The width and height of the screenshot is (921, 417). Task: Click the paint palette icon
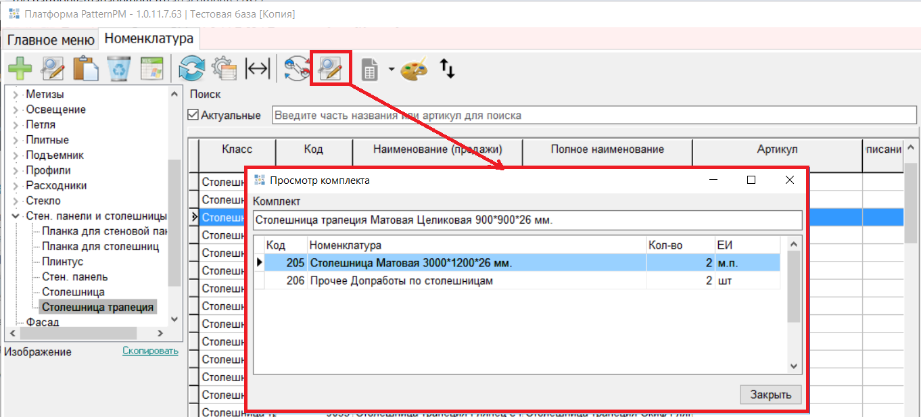(414, 68)
